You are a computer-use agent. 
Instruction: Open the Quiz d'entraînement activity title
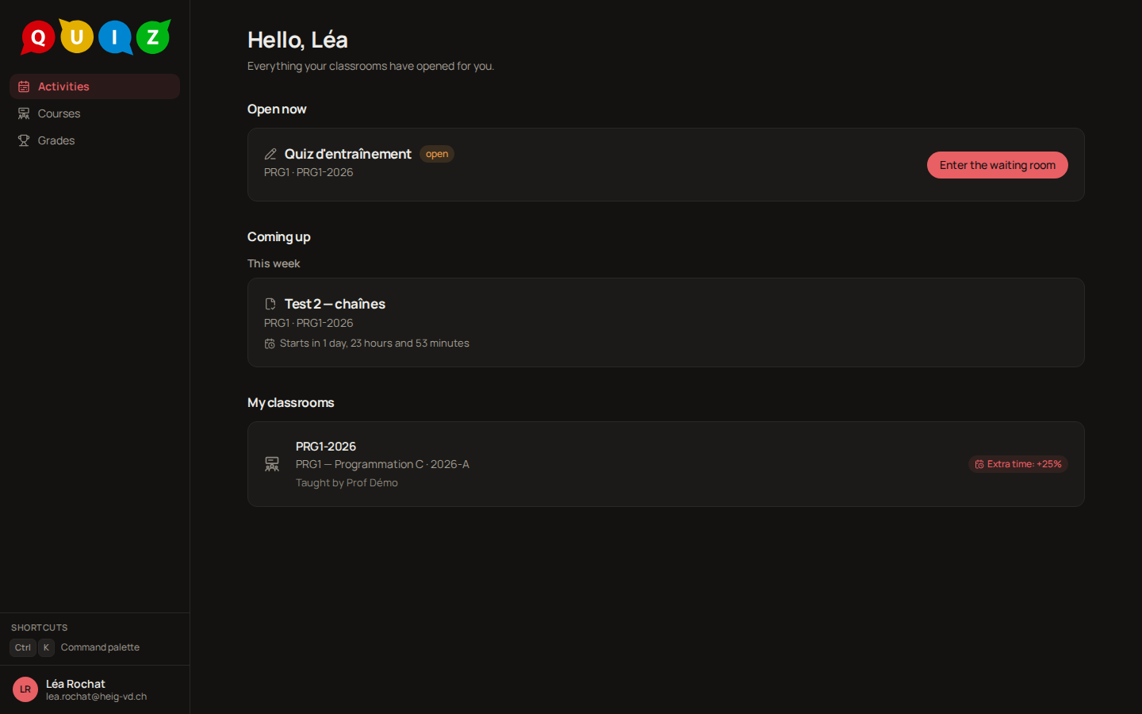(348, 154)
